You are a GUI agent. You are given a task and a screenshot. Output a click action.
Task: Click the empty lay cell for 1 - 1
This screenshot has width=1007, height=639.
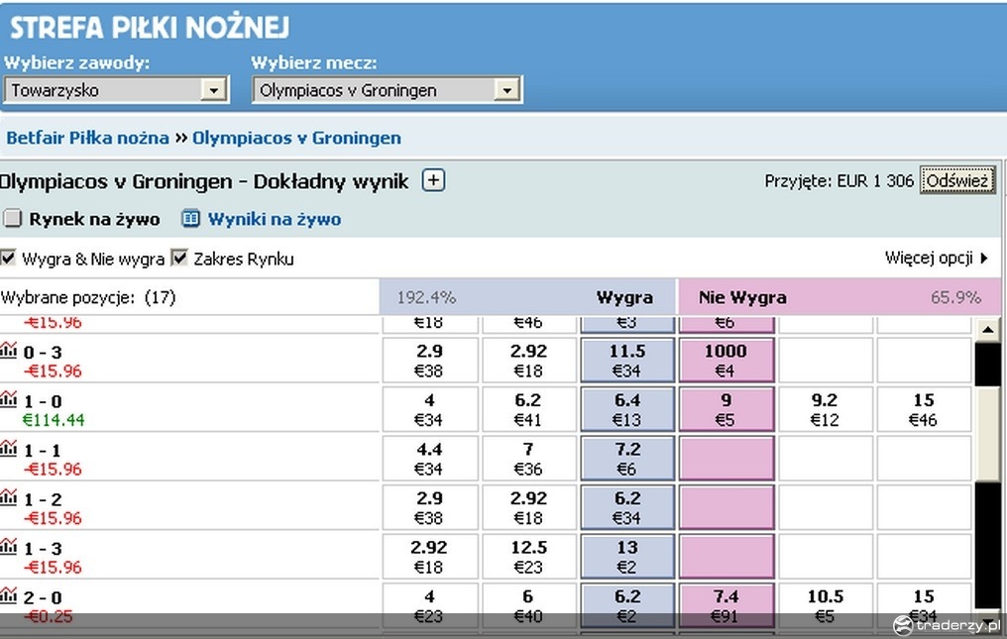point(726,458)
